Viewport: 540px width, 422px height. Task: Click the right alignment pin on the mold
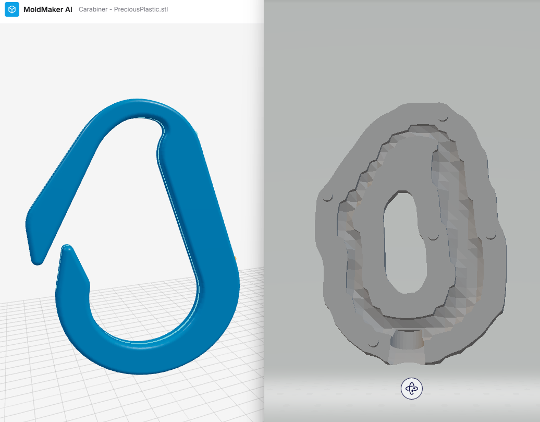[x=490, y=236]
